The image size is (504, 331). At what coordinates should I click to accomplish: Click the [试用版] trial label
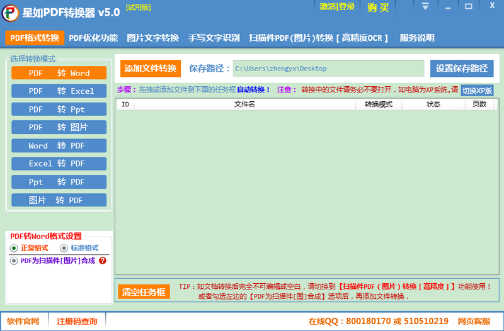click(x=138, y=8)
